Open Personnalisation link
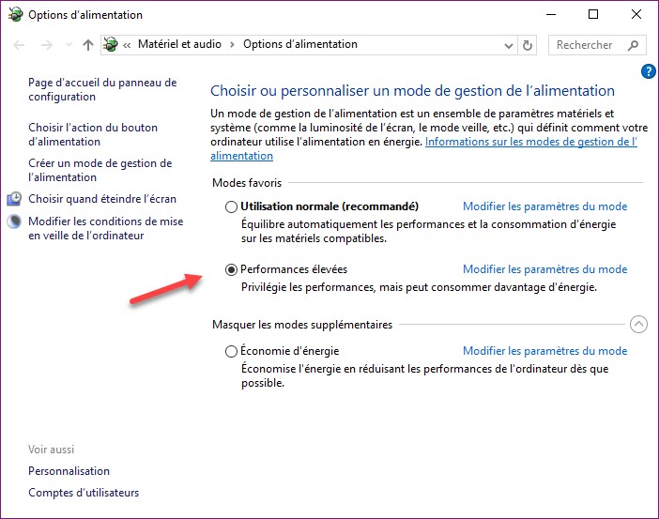 pos(69,471)
